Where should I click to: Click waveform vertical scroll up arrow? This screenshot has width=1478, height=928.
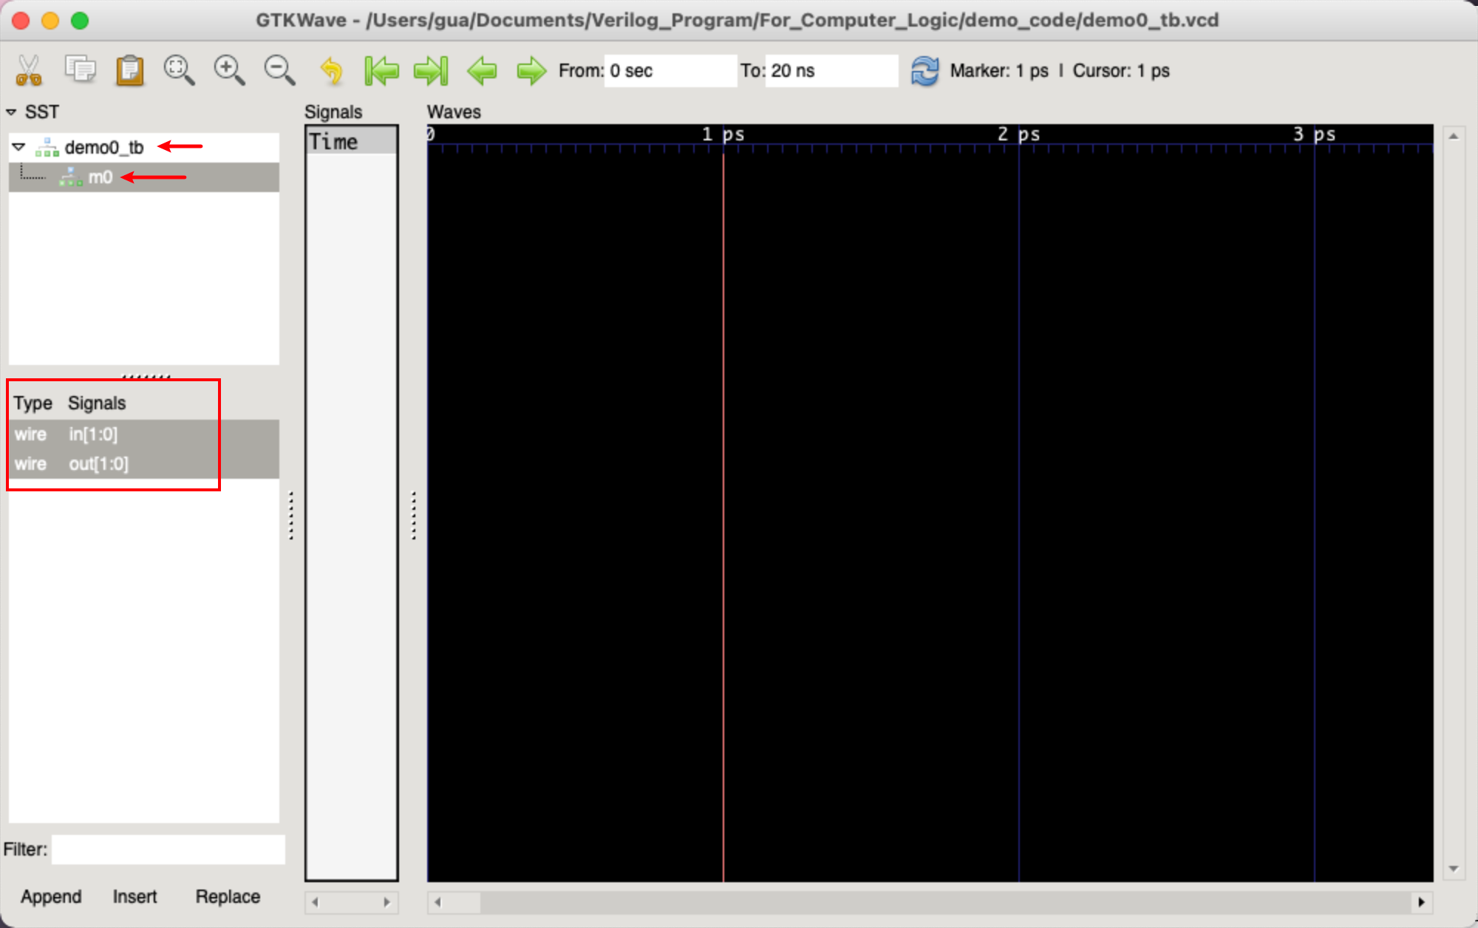click(1453, 137)
